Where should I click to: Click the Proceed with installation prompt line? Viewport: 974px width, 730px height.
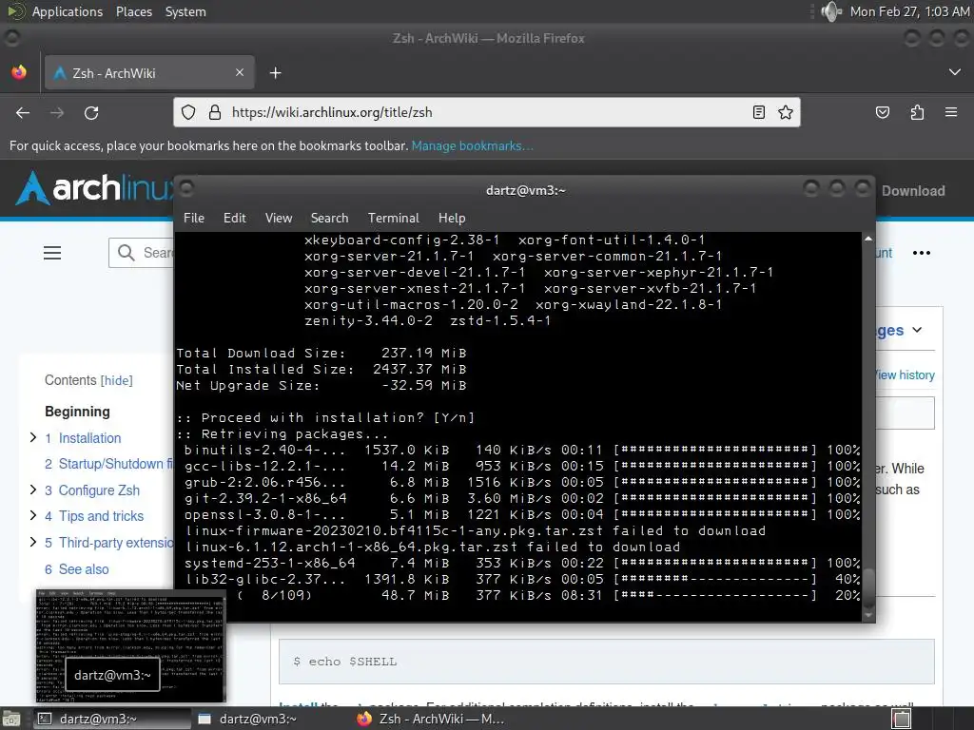point(326,417)
